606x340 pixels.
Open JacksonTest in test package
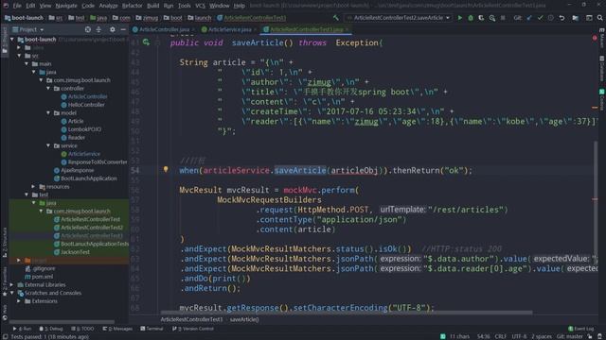75,252
